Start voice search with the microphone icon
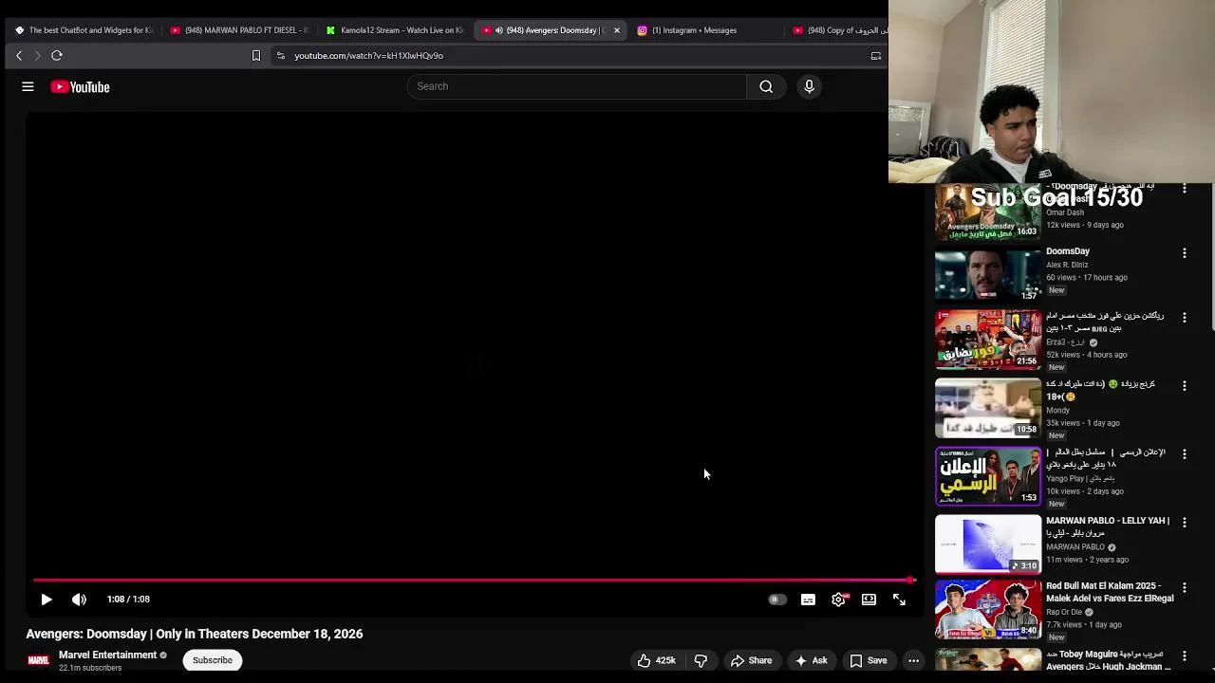 [x=809, y=86]
